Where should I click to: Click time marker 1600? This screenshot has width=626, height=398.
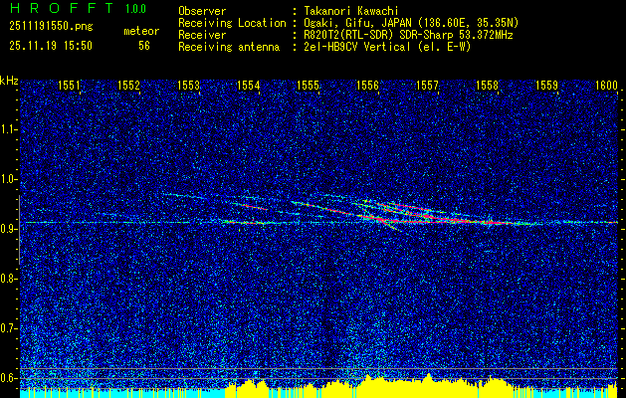[606, 85]
